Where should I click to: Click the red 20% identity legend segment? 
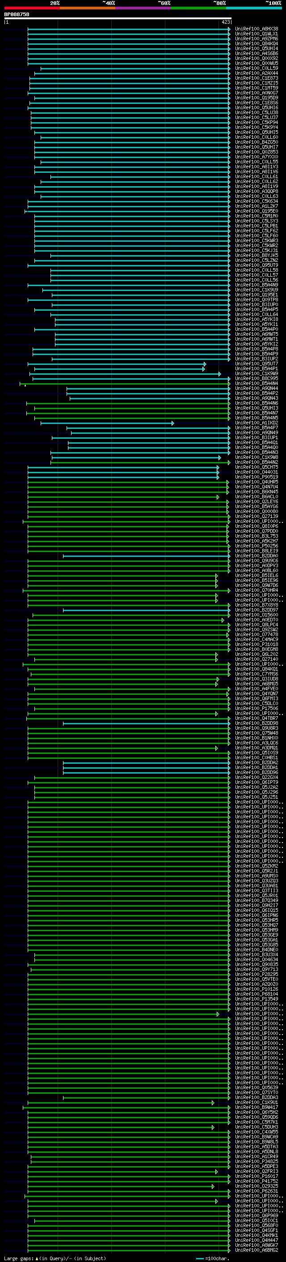[32, 8]
